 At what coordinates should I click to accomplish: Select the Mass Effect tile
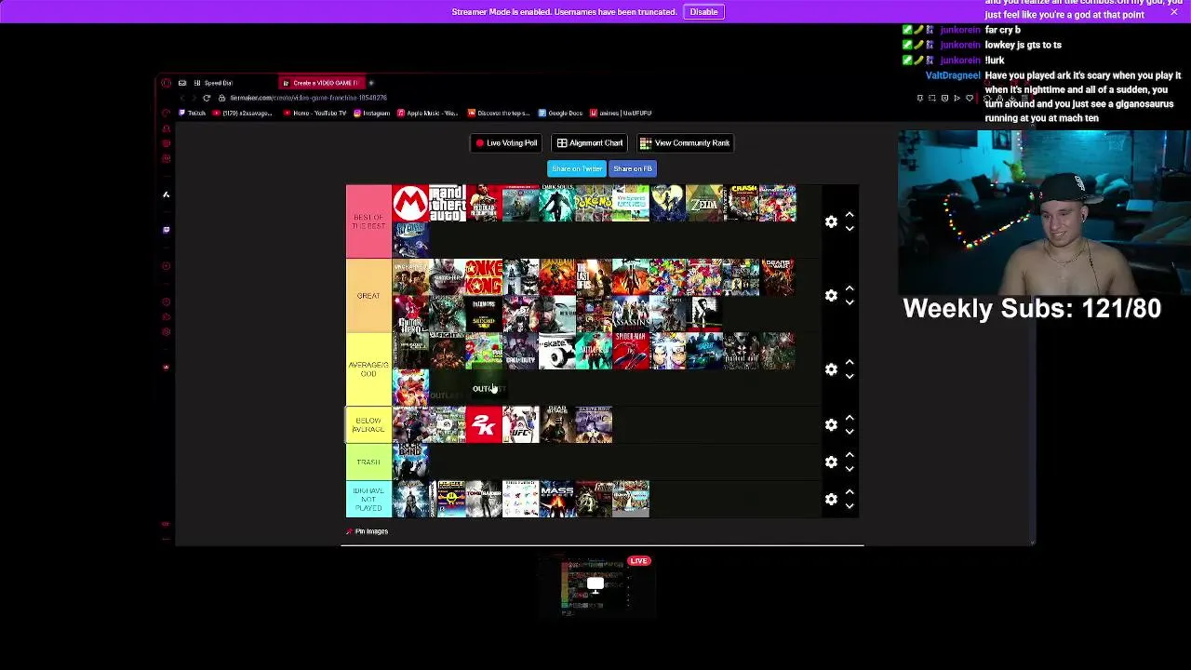[557, 499]
